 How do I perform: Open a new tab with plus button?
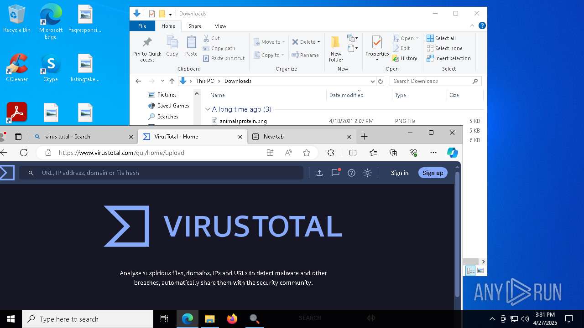[364, 137]
